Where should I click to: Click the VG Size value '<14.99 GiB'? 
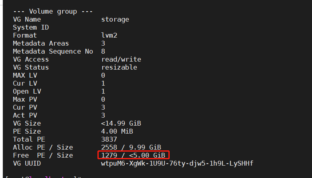coord(121,123)
